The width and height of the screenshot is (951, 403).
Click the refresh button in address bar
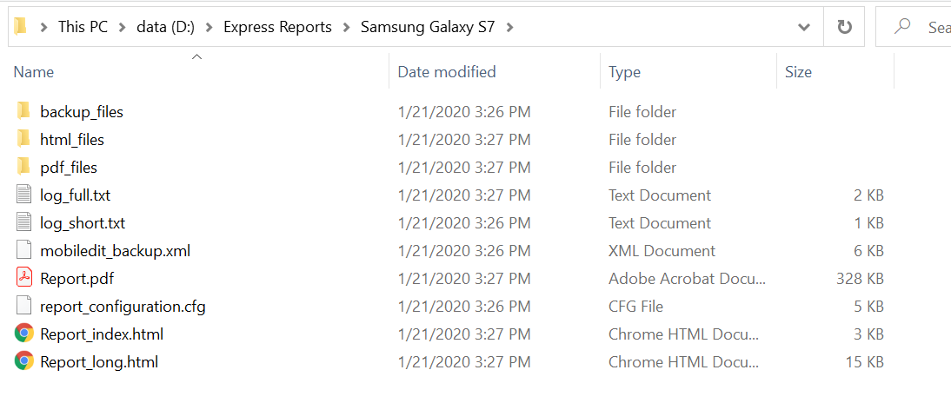click(844, 27)
